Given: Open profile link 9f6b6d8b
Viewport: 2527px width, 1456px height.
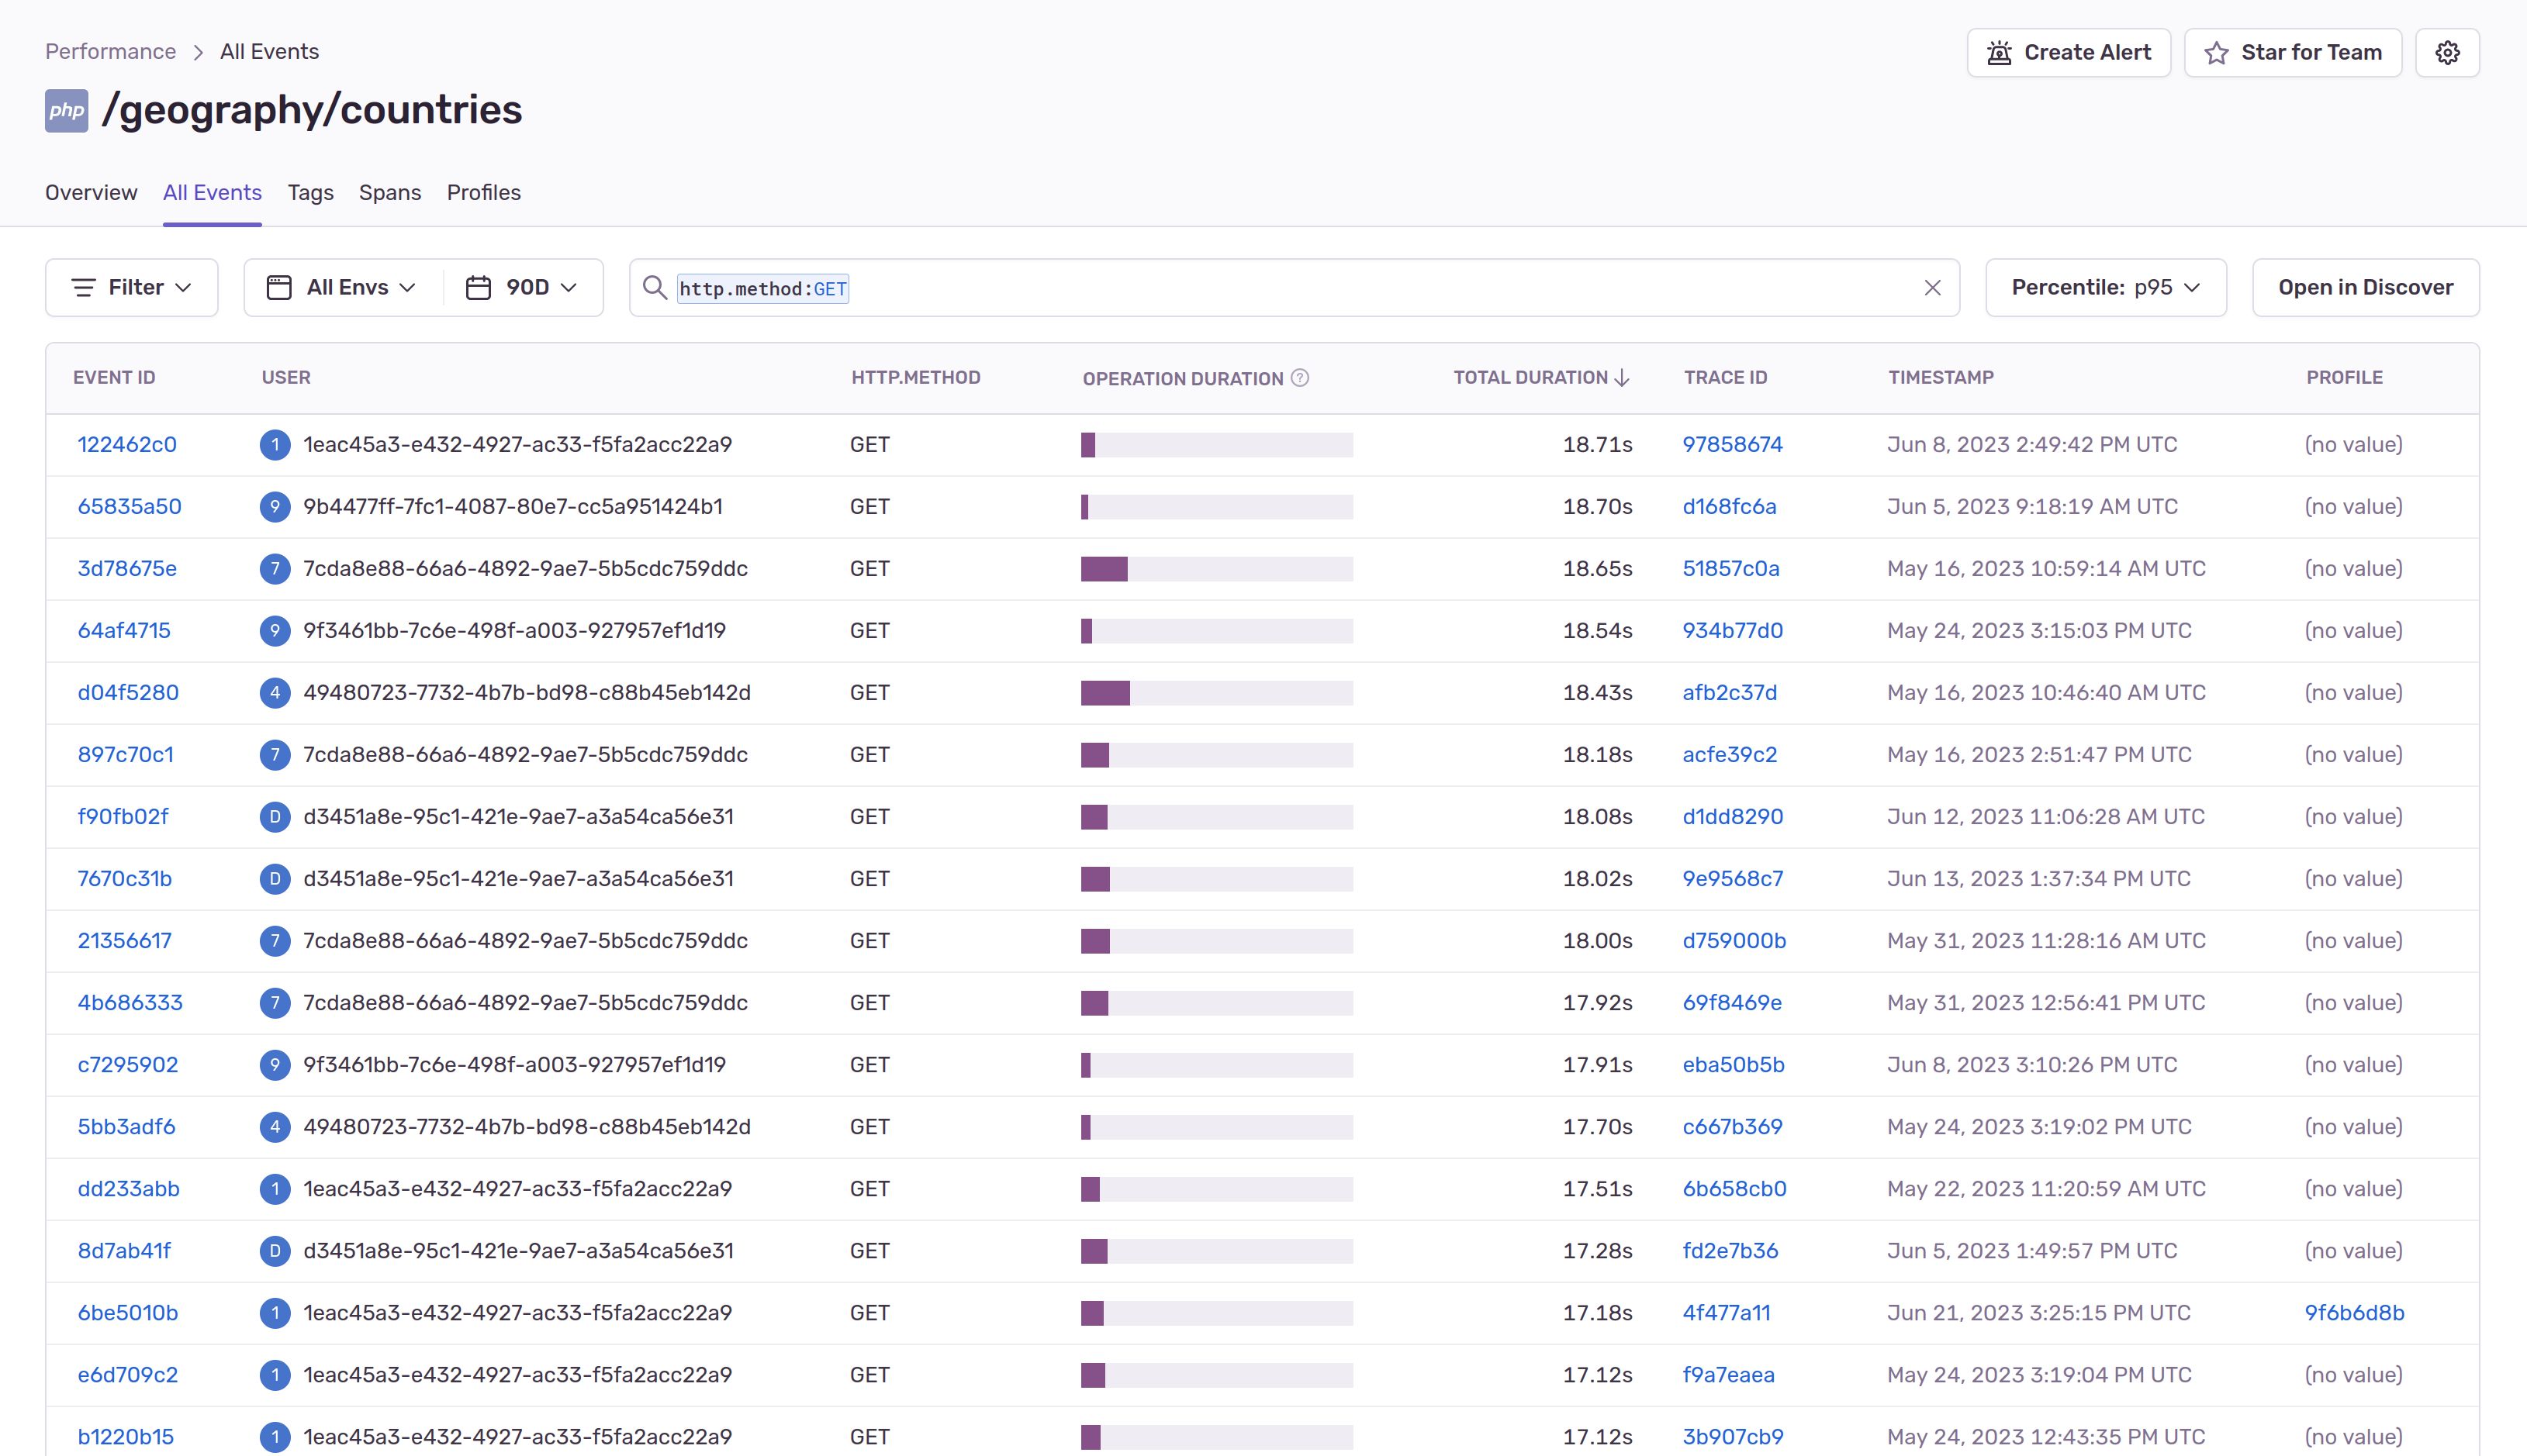Looking at the screenshot, I should (x=2353, y=1313).
